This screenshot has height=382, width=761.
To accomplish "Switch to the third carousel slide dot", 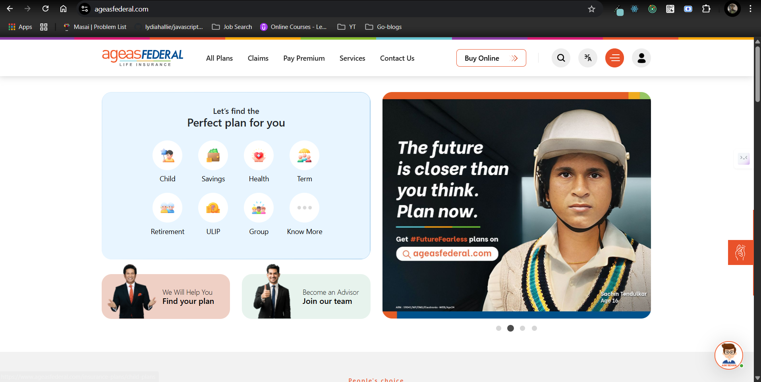I will tap(522, 328).
